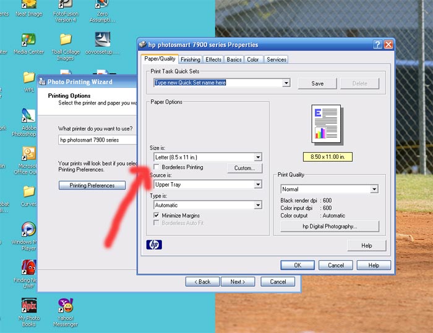Uncheck the Minimize Margins checkbox
Viewport: 433px width, 333px height.
tap(157, 215)
